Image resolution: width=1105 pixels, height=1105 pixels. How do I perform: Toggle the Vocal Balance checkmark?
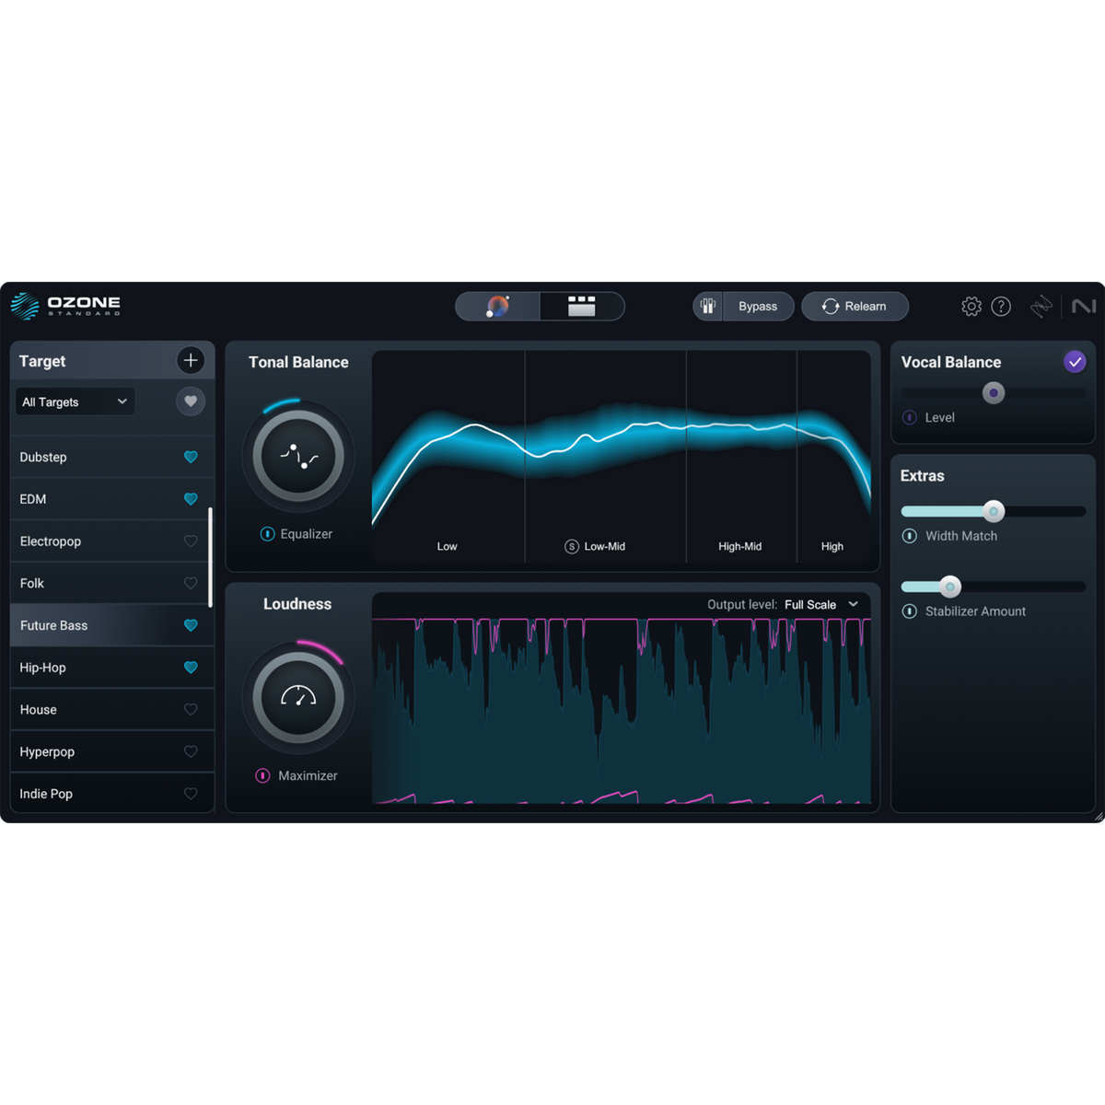click(1075, 362)
